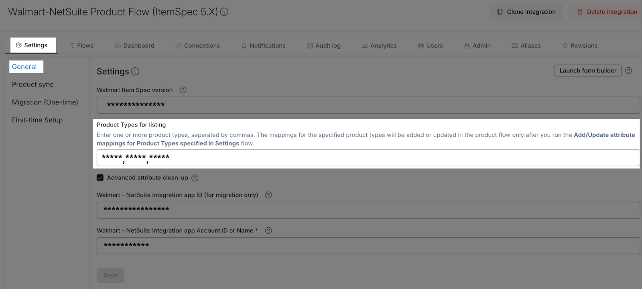Go to the Dashboard tab
The image size is (642, 289).
point(134,46)
